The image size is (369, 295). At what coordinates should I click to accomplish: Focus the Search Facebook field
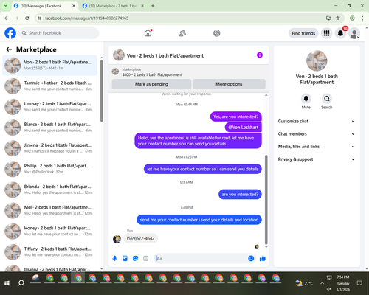click(59, 33)
